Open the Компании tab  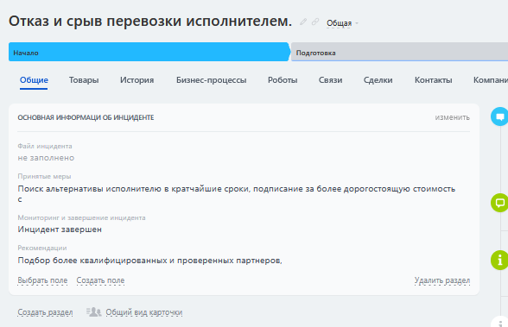pos(491,80)
